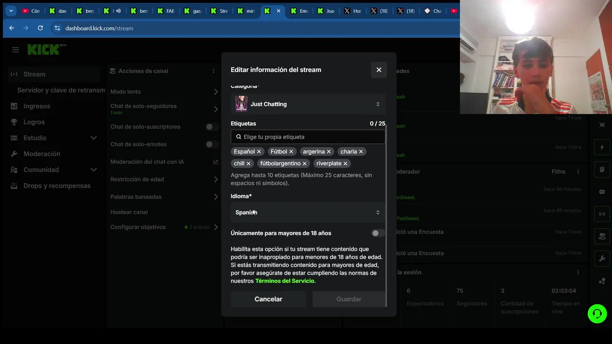612x344 pixels.
Task: Click the Filtro button
Action: coord(558,172)
